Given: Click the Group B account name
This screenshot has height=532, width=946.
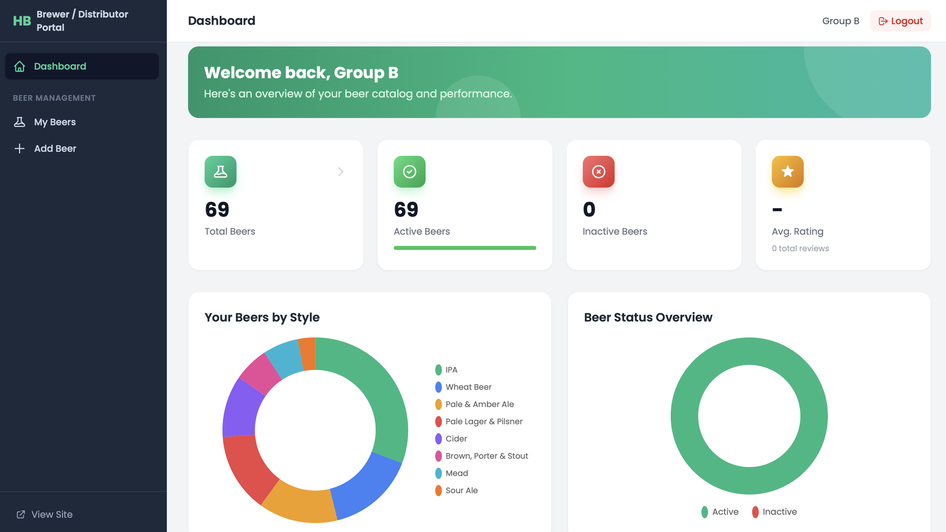Looking at the screenshot, I should coord(841,21).
